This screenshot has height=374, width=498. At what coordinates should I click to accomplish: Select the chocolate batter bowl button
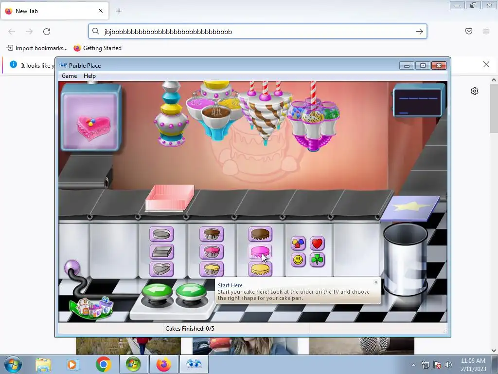tap(212, 234)
